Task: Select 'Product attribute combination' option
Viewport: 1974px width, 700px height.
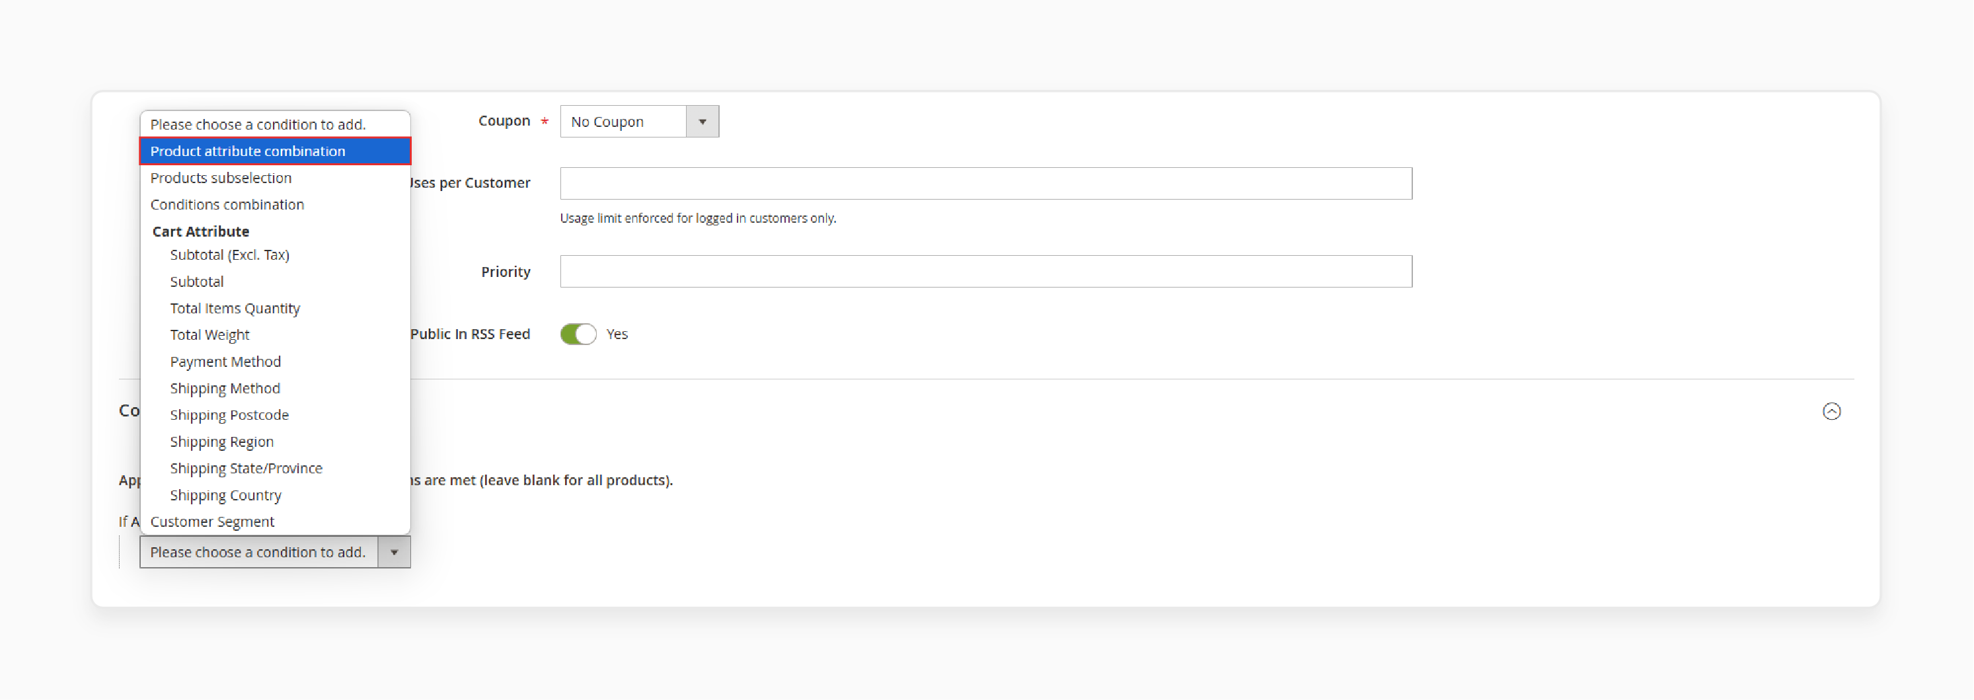Action: click(275, 151)
